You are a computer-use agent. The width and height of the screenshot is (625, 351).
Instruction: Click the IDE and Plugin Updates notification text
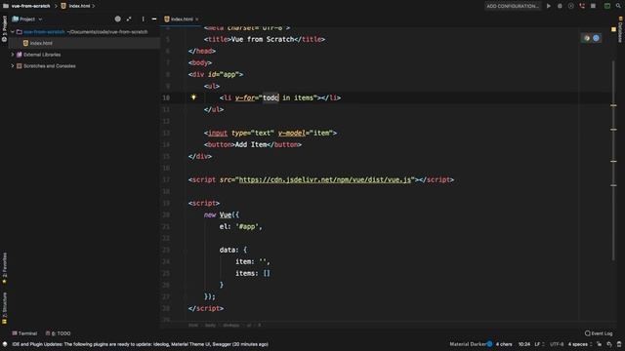coord(140,344)
